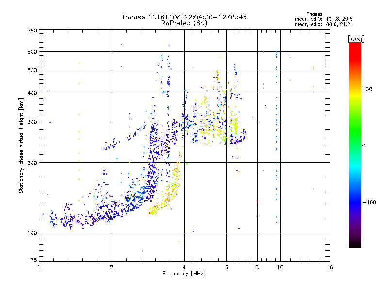Click the title 'Tromsø 20161108 22:04:00-22:05:43'
The height and width of the screenshot is (291, 388).
(x=184, y=17)
